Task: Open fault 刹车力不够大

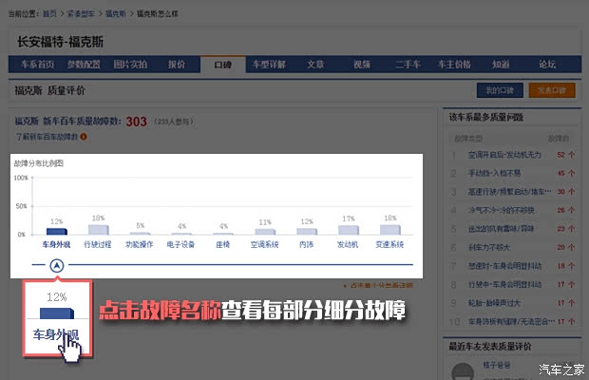Action: click(x=489, y=247)
